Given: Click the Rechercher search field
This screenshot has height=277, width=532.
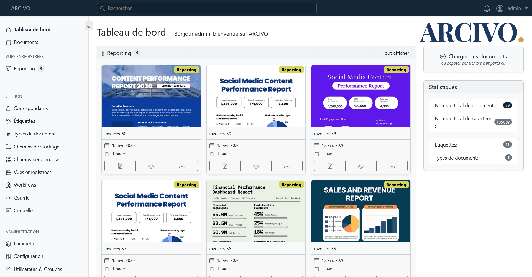Looking at the screenshot, I should [x=207, y=8].
